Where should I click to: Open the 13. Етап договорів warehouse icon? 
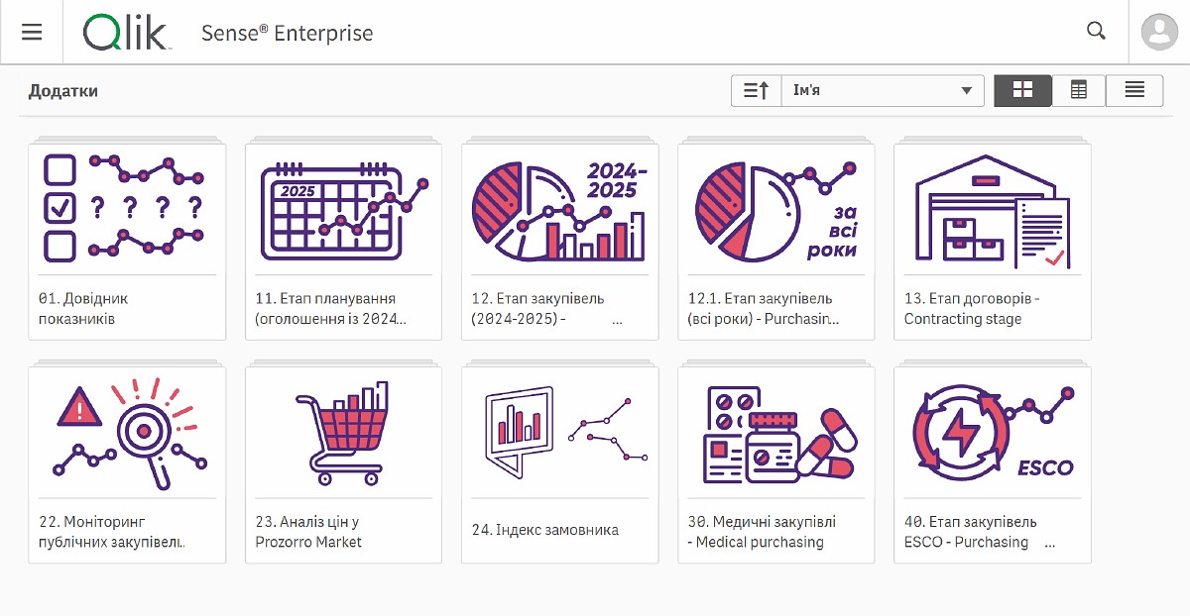point(992,209)
